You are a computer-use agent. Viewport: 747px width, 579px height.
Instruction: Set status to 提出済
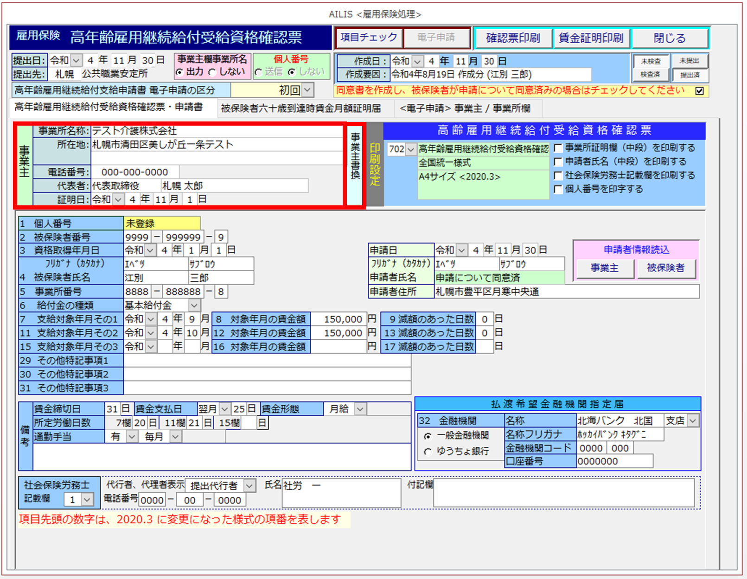690,75
